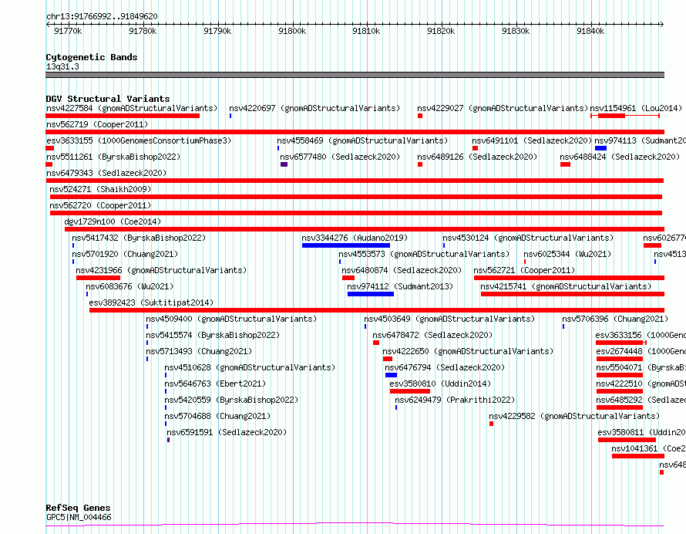Select nsv5417432 (ByrskaBishop2022) label
Viewport: 686px width, 534px height.
[x=139, y=238]
